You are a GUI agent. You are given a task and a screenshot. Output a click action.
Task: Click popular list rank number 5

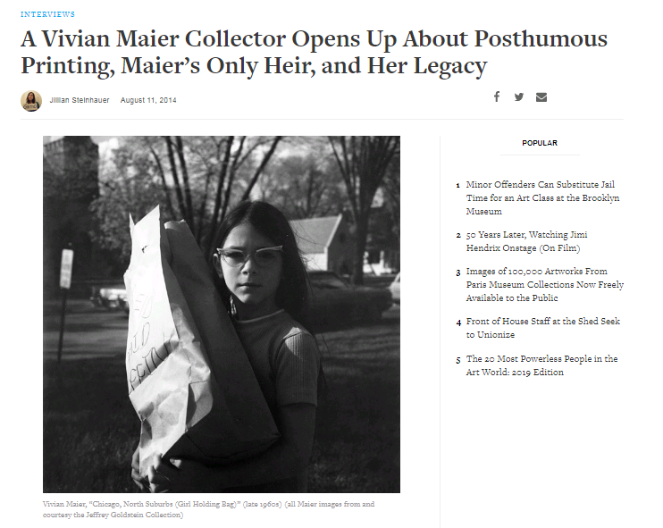point(457,360)
